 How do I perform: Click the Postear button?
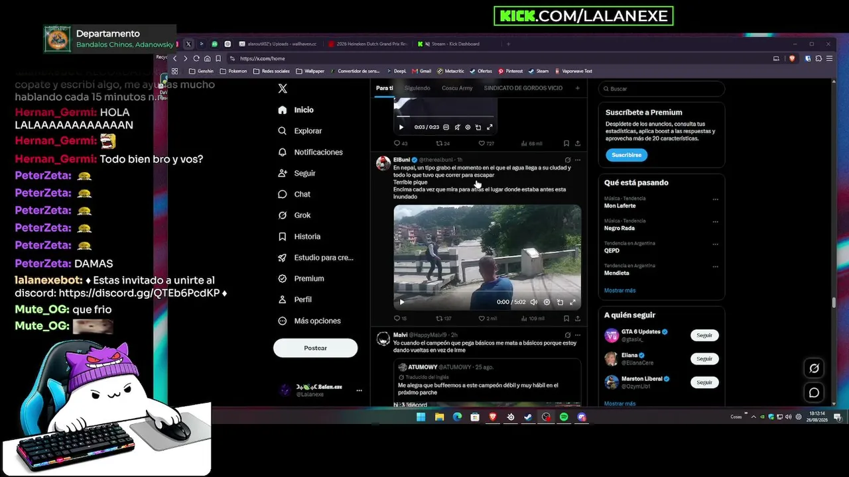pyautogui.click(x=315, y=348)
